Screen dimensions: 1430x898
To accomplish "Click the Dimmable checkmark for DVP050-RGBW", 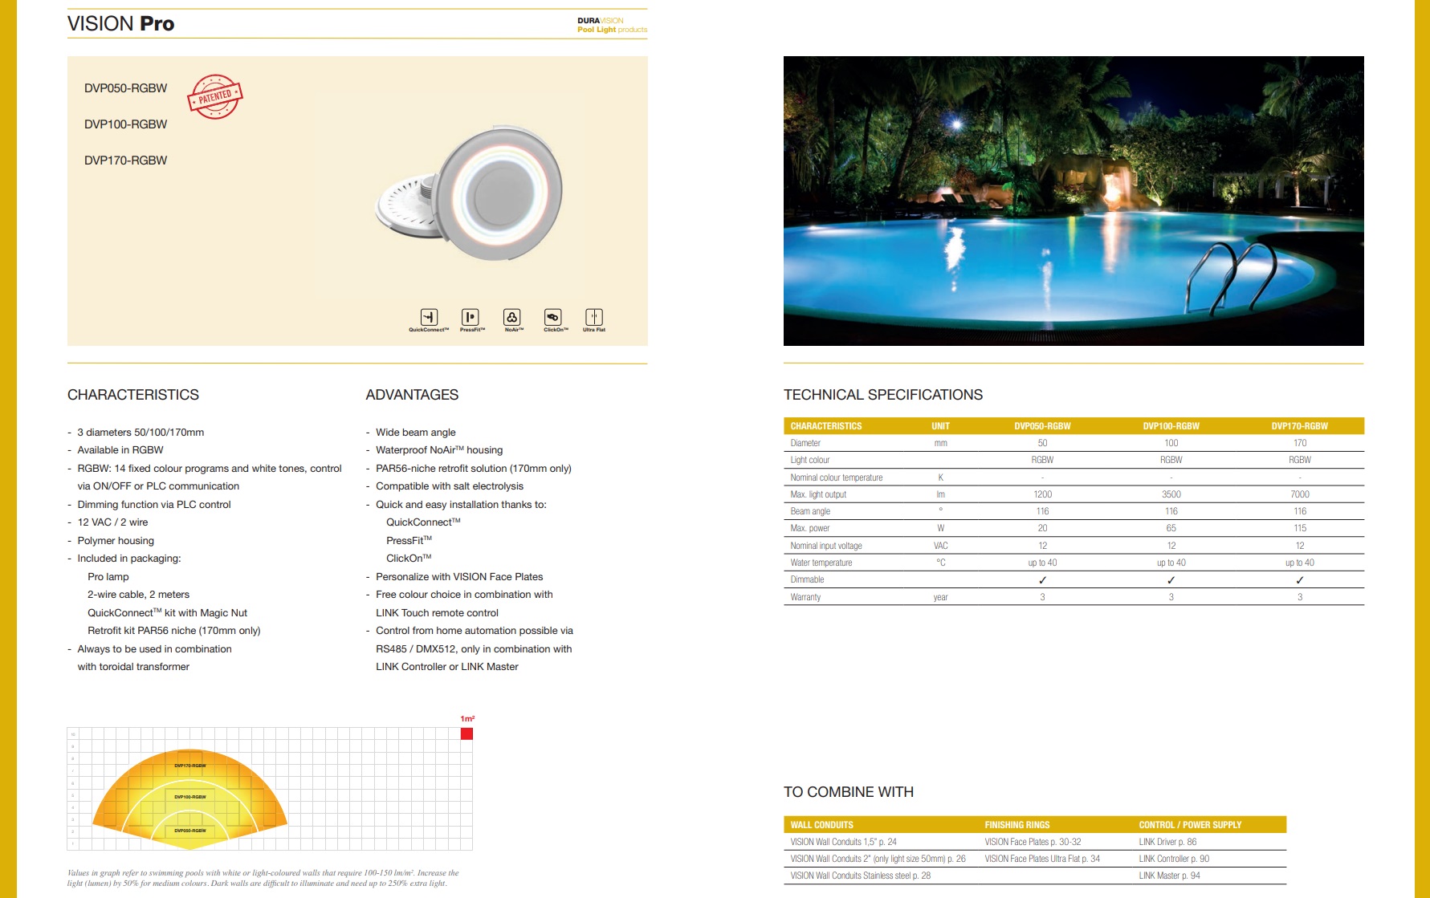I will [x=1042, y=579].
